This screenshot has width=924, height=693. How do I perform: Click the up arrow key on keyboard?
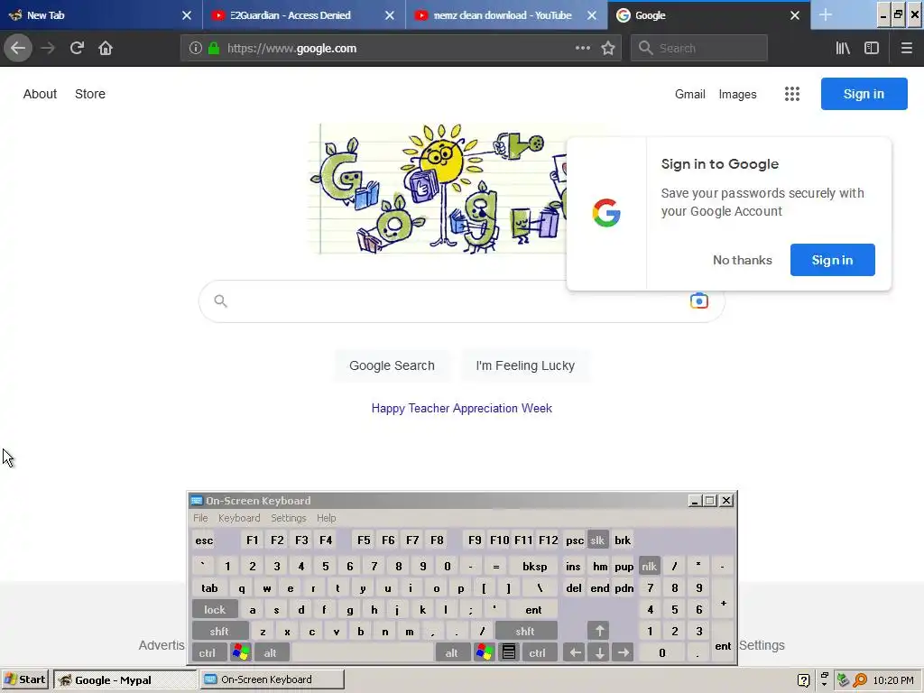pos(599,631)
